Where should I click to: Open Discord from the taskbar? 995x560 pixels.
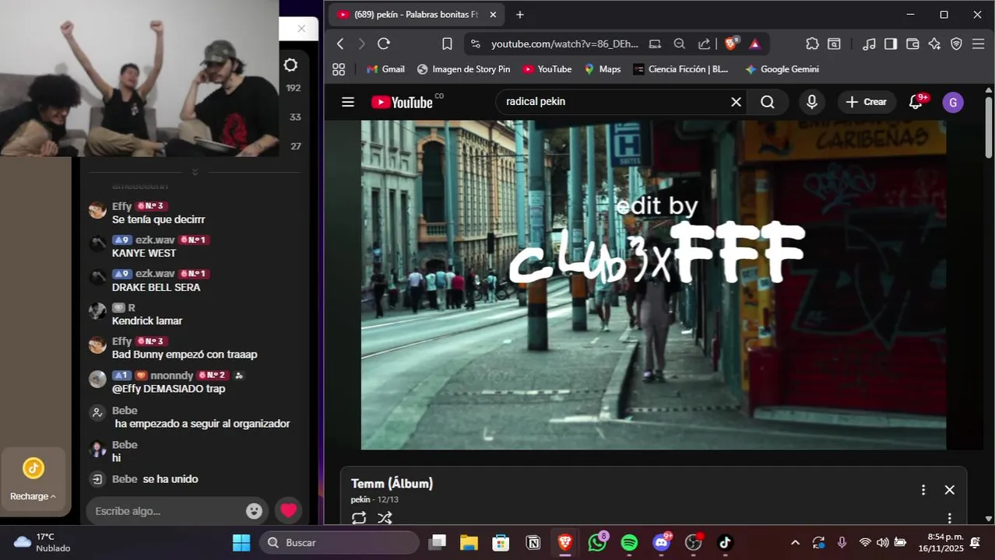[662, 542]
